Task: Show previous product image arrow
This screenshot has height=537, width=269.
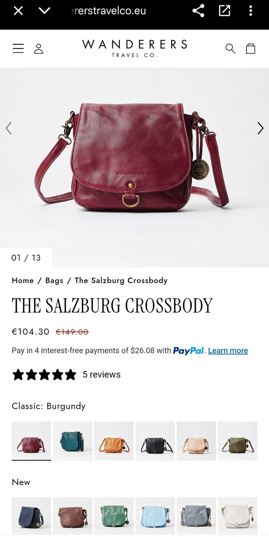Action: (x=9, y=128)
